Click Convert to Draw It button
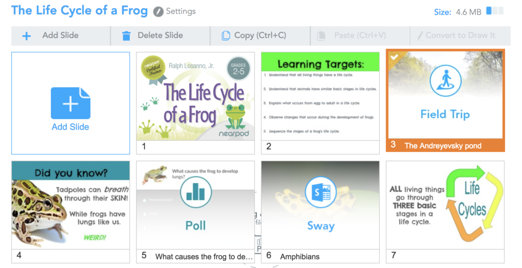 pos(460,36)
